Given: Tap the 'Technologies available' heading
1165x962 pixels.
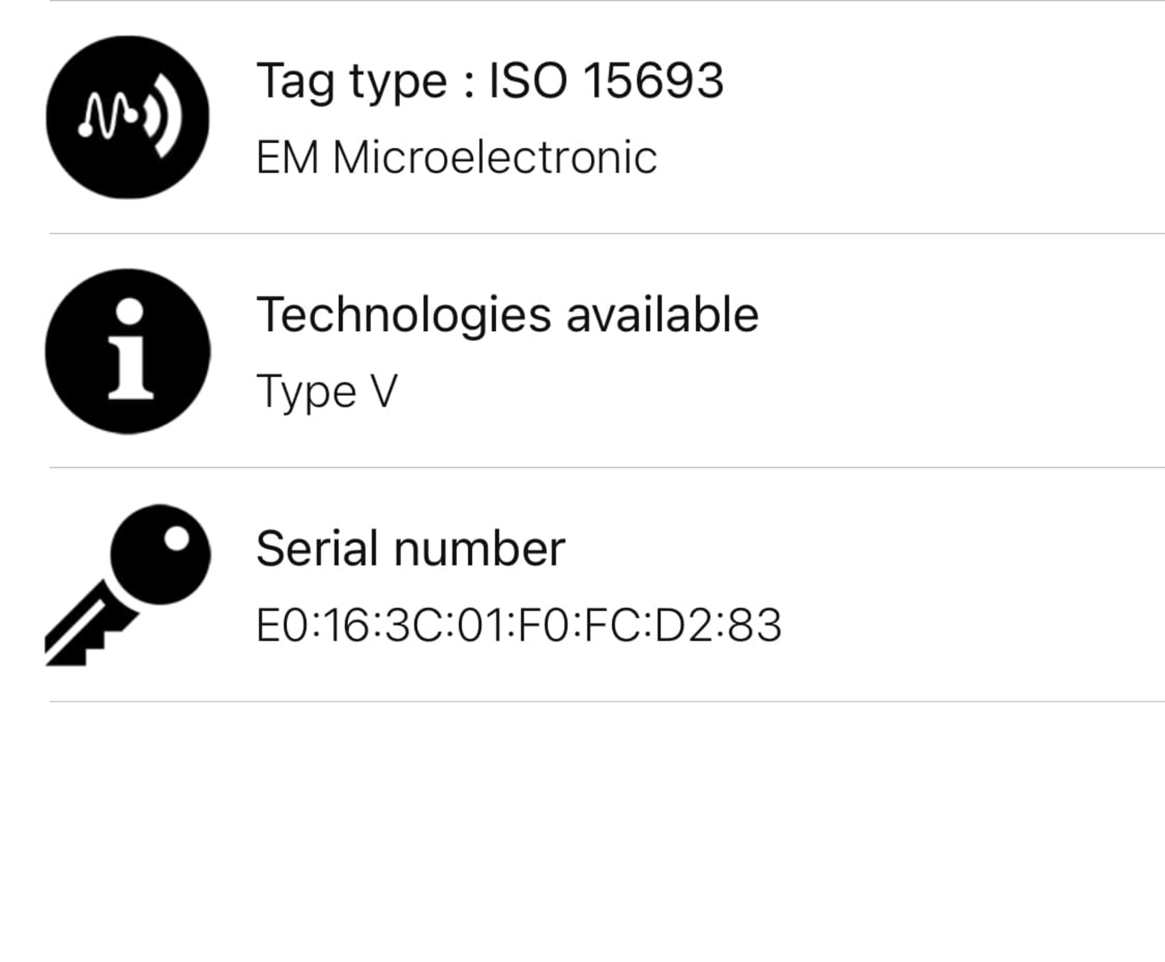Looking at the screenshot, I should pos(507,315).
